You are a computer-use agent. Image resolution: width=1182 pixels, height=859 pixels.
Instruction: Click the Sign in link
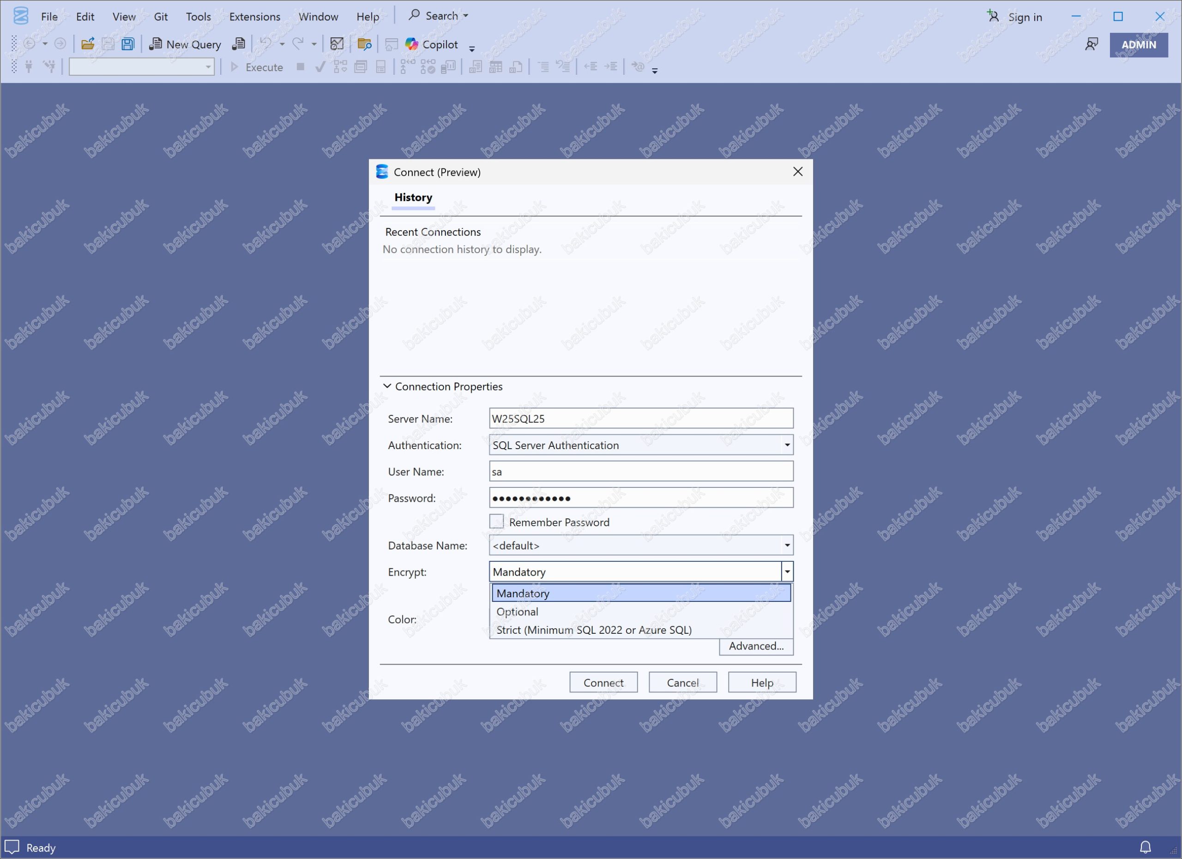[x=1015, y=17]
